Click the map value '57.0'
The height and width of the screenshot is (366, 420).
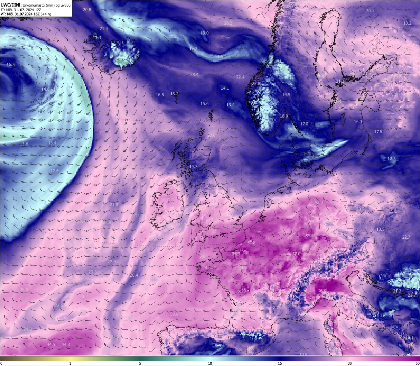point(296,254)
